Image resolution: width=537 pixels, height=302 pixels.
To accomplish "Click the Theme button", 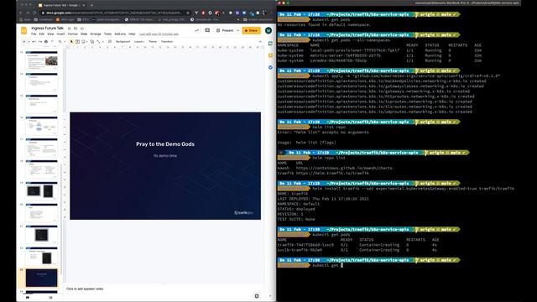I will click(x=153, y=41).
